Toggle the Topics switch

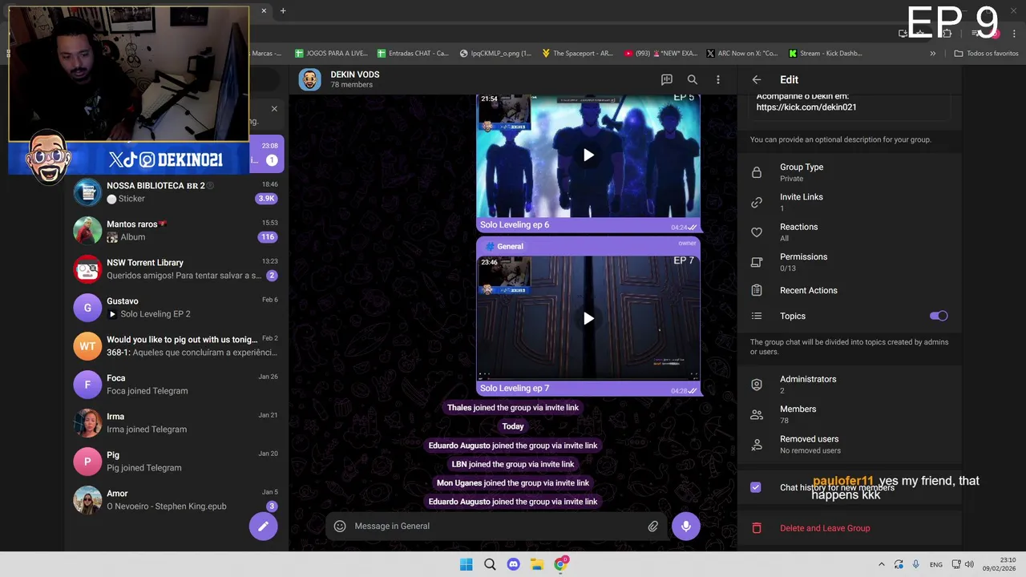[939, 316]
